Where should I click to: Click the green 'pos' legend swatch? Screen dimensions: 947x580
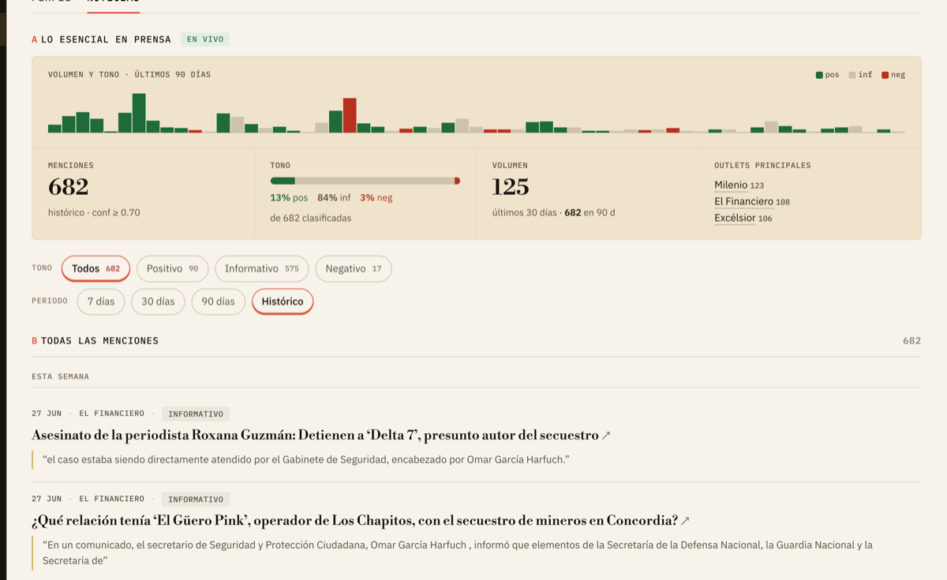(x=819, y=75)
